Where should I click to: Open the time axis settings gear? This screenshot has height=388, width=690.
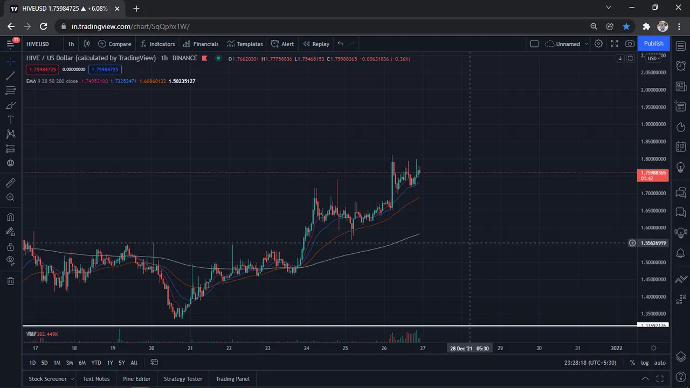pos(653,348)
